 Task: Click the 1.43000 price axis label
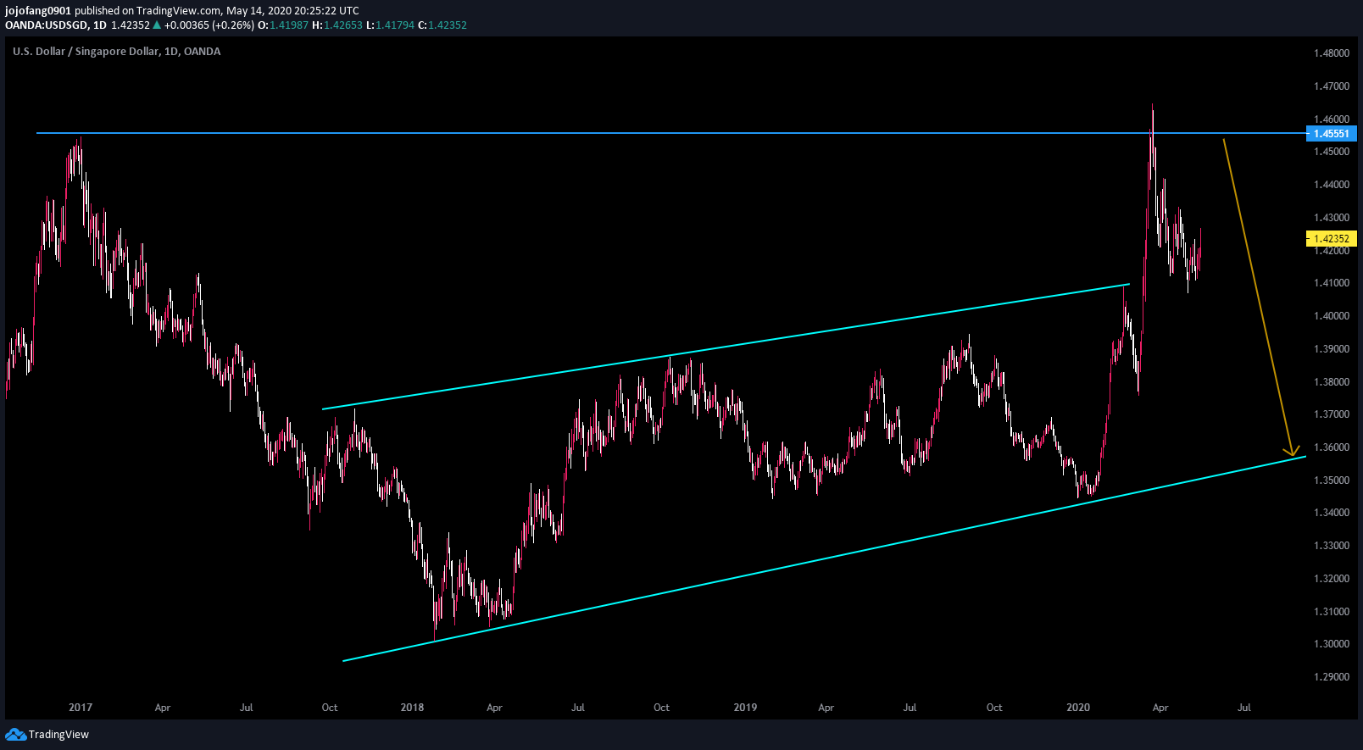(1332, 218)
